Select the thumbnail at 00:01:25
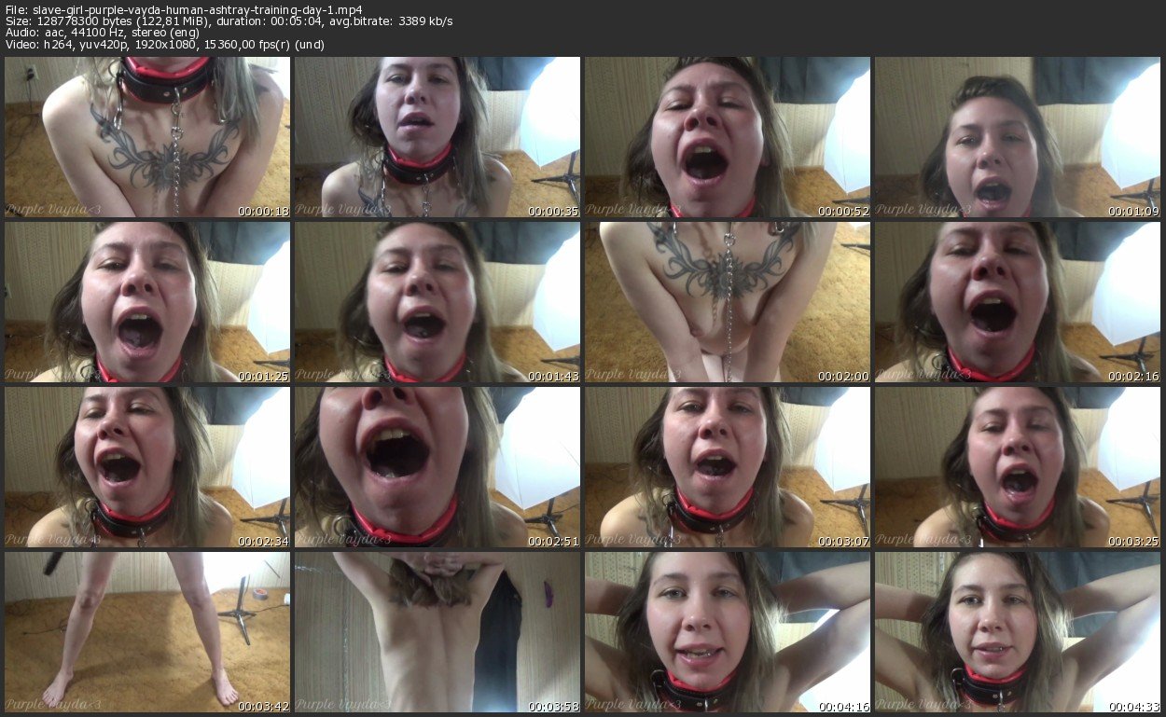This screenshot has height=717, width=1166. click(x=147, y=302)
